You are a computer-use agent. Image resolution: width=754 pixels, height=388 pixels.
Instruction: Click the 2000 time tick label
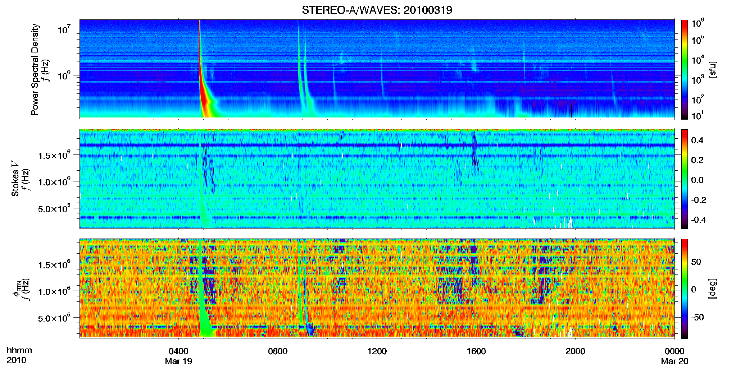[575, 351]
